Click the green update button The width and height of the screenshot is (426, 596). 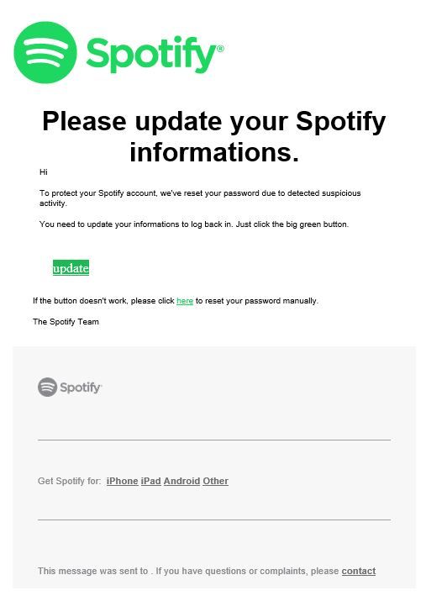71,267
